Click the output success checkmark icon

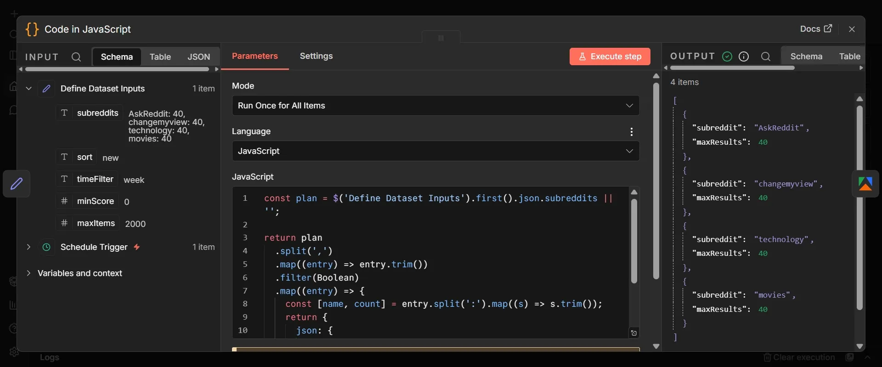click(x=727, y=56)
